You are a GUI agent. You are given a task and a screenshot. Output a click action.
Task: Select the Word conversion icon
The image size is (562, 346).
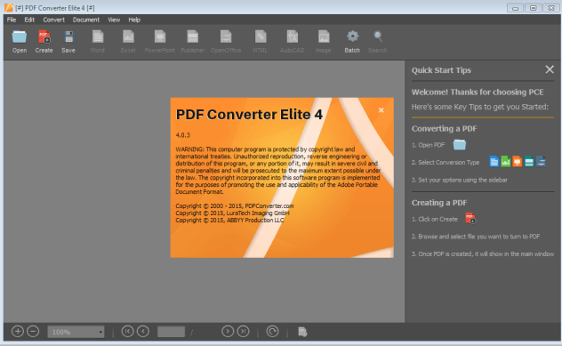(x=98, y=37)
